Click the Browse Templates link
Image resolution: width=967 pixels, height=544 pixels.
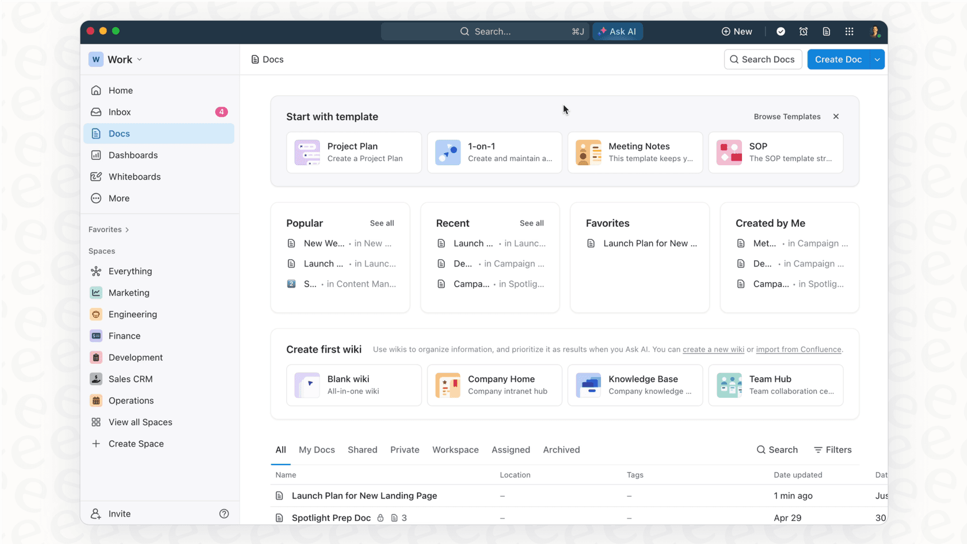pos(787,116)
